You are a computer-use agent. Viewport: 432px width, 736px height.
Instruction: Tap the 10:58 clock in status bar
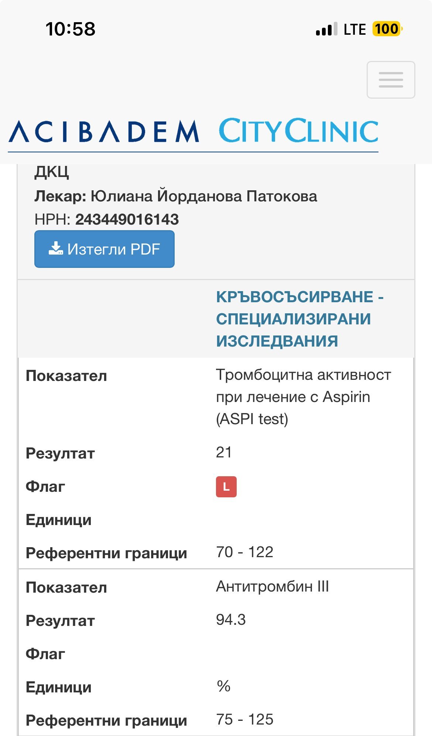coord(70,29)
